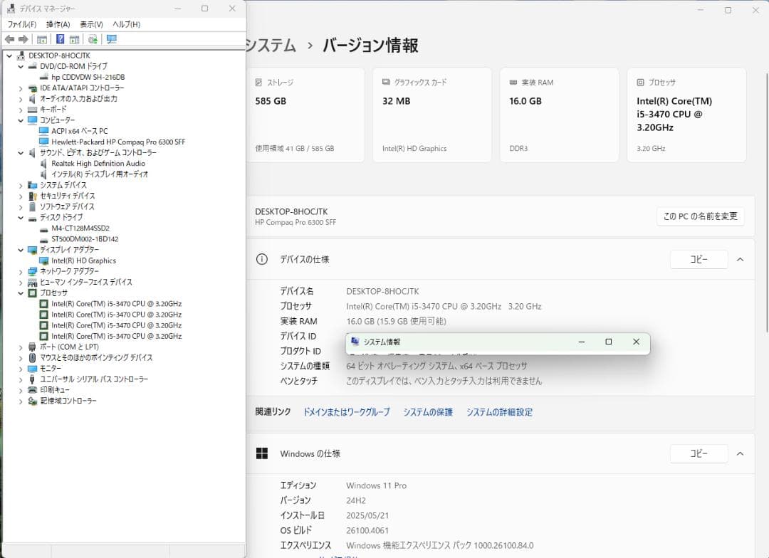Image resolution: width=769 pixels, height=558 pixels.
Task: Click the Scan for hardware changes toolbar icon
Action: [91, 39]
